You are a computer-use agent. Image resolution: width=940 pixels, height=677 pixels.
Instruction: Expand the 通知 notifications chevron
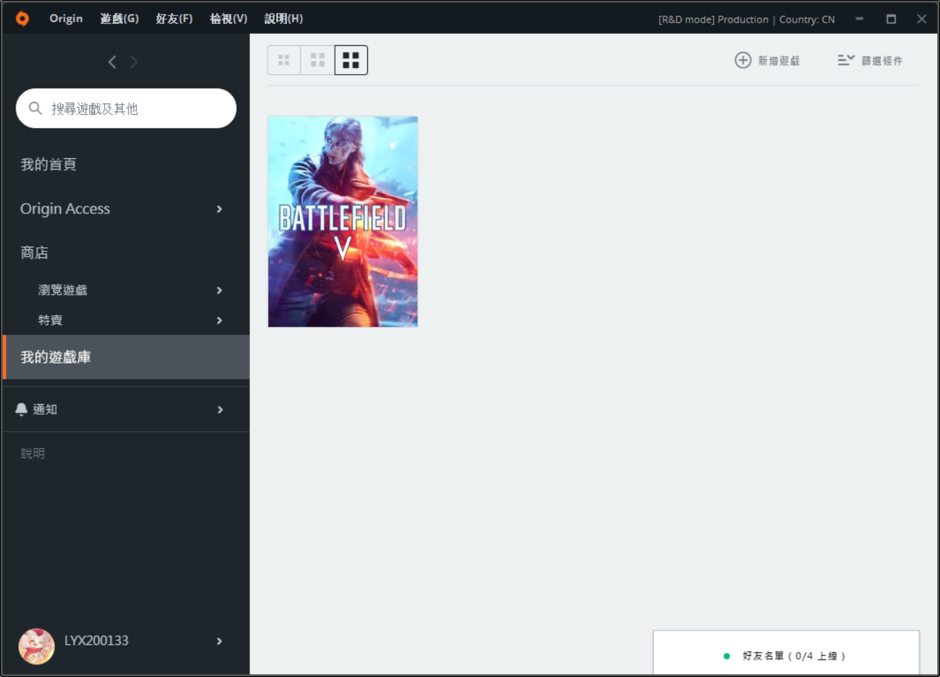pos(220,410)
